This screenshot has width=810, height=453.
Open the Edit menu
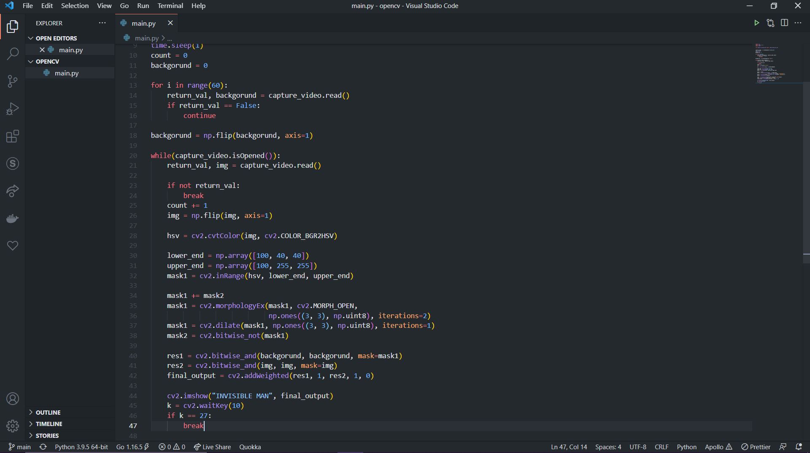47,6
